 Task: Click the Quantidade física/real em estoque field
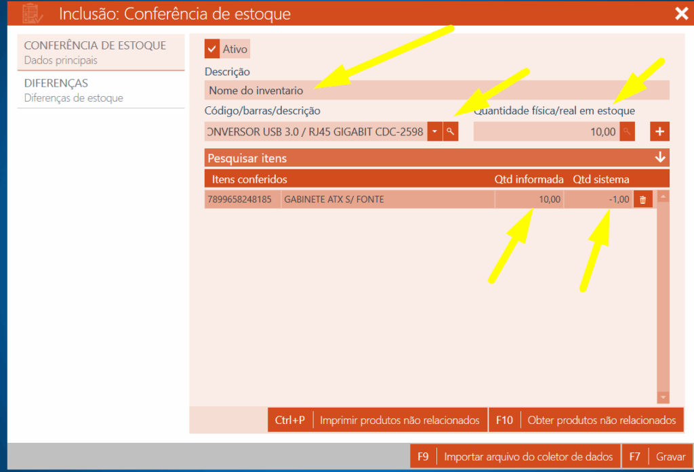click(546, 131)
